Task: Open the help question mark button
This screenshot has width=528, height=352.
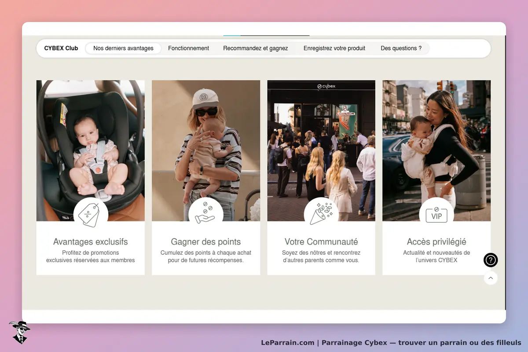Action: (x=491, y=260)
